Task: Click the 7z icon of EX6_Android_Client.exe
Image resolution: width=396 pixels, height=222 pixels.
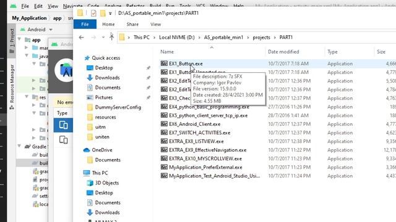Action: pyautogui.click(x=164, y=124)
